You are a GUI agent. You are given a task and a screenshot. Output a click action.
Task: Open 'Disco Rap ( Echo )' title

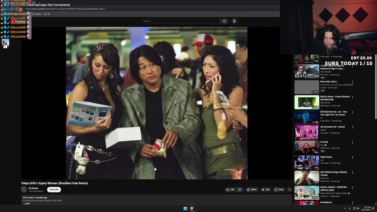(329, 82)
